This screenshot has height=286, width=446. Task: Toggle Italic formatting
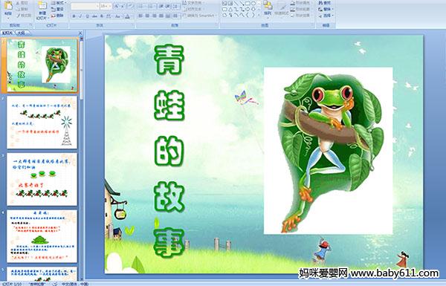pos(80,16)
